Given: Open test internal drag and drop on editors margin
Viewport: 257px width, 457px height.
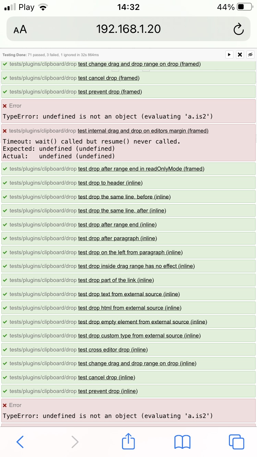Looking at the screenshot, I should click(143, 131).
